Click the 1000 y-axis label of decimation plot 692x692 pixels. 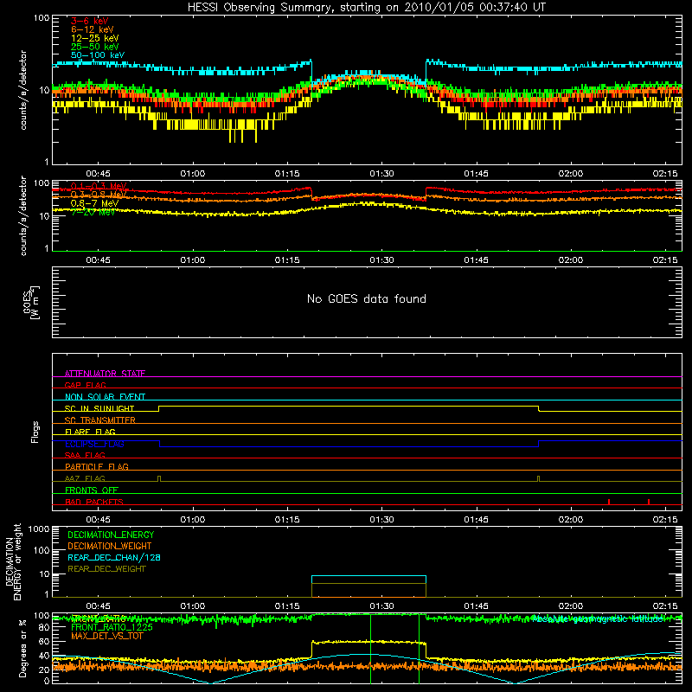click(x=39, y=529)
